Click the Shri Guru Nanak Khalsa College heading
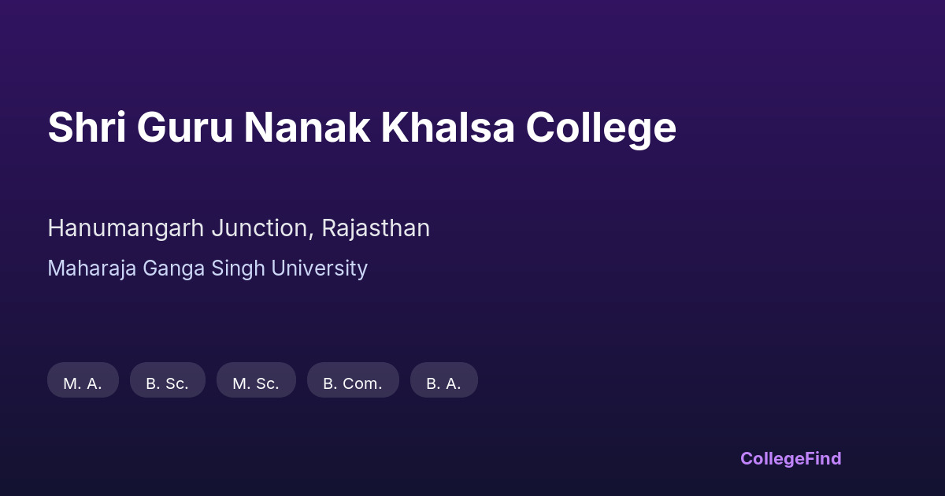This screenshot has width=945, height=496. coord(361,128)
